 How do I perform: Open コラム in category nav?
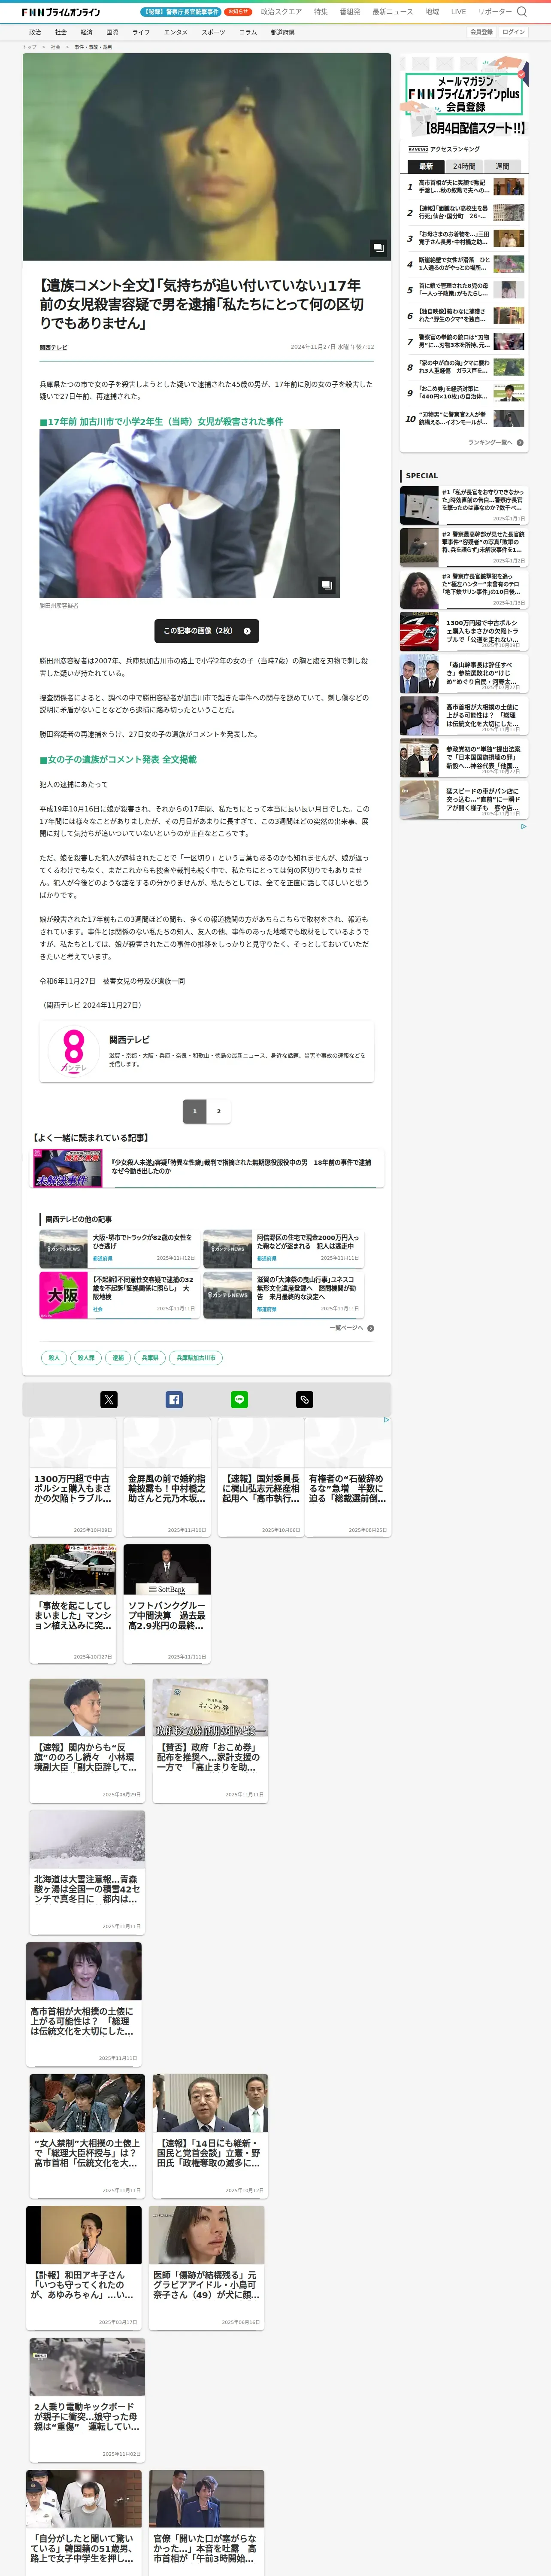click(x=248, y=32)
